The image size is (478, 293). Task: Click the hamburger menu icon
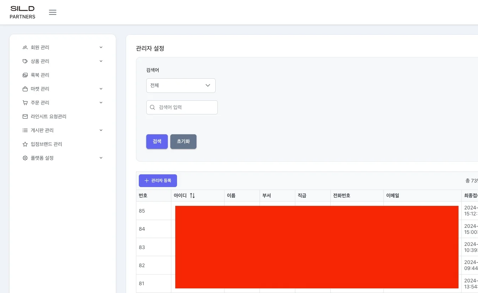click(53, 12)
